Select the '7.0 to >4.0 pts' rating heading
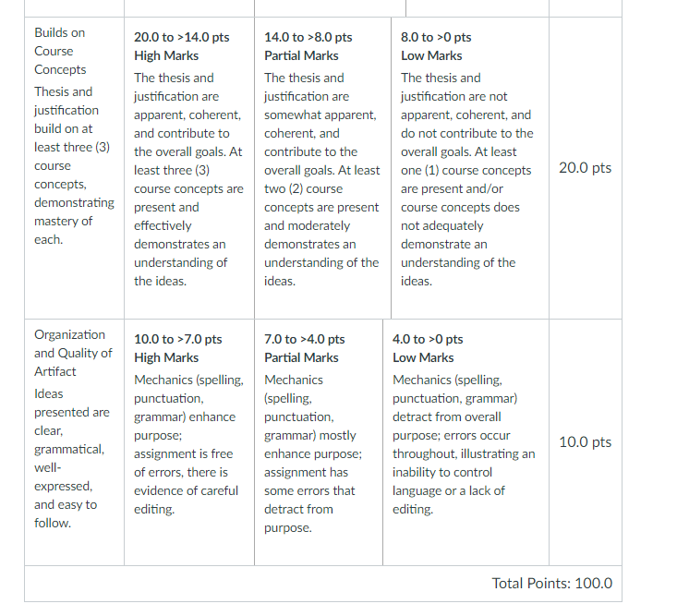The height and width of the screenshot is (616, 689). 305,339
